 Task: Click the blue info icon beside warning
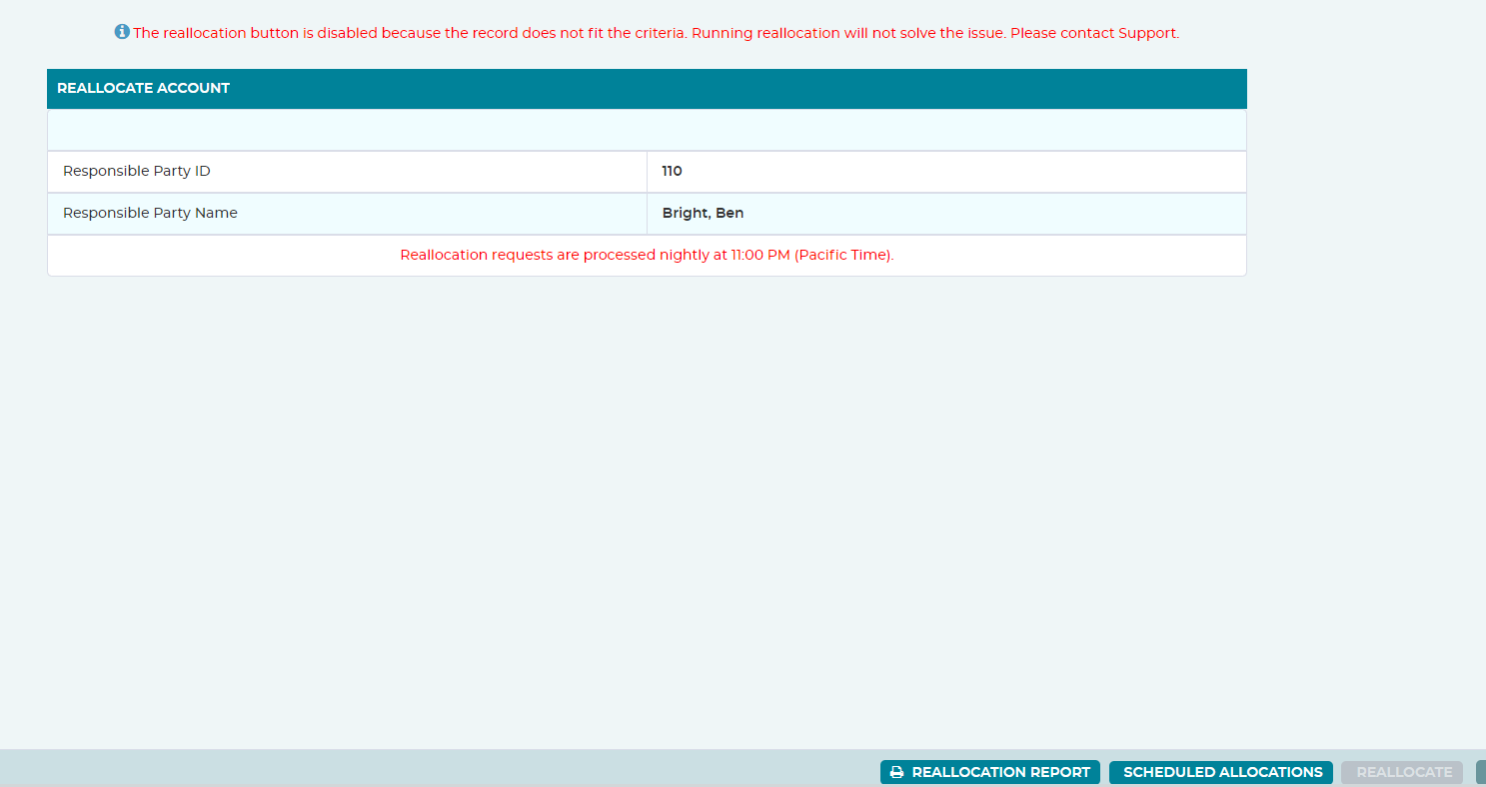[x=122, y=32]
